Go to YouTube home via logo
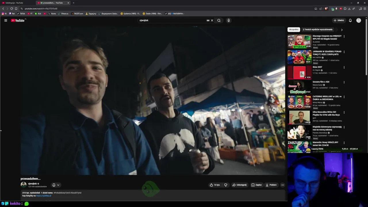This screenshot has height=207, width=368. [x=18, y=20]
